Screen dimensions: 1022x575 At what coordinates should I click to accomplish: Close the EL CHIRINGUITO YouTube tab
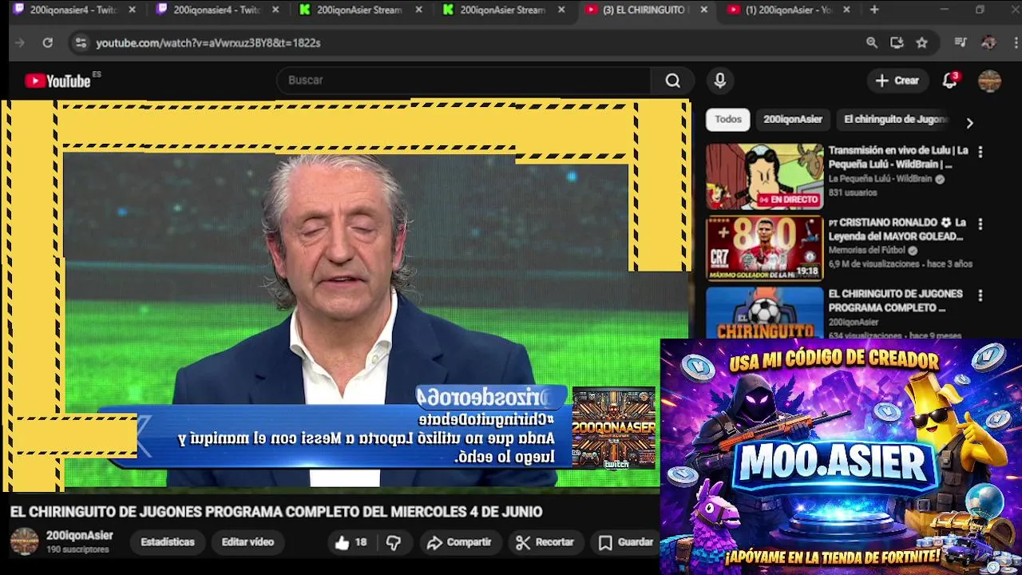click(x=703, y=10)
